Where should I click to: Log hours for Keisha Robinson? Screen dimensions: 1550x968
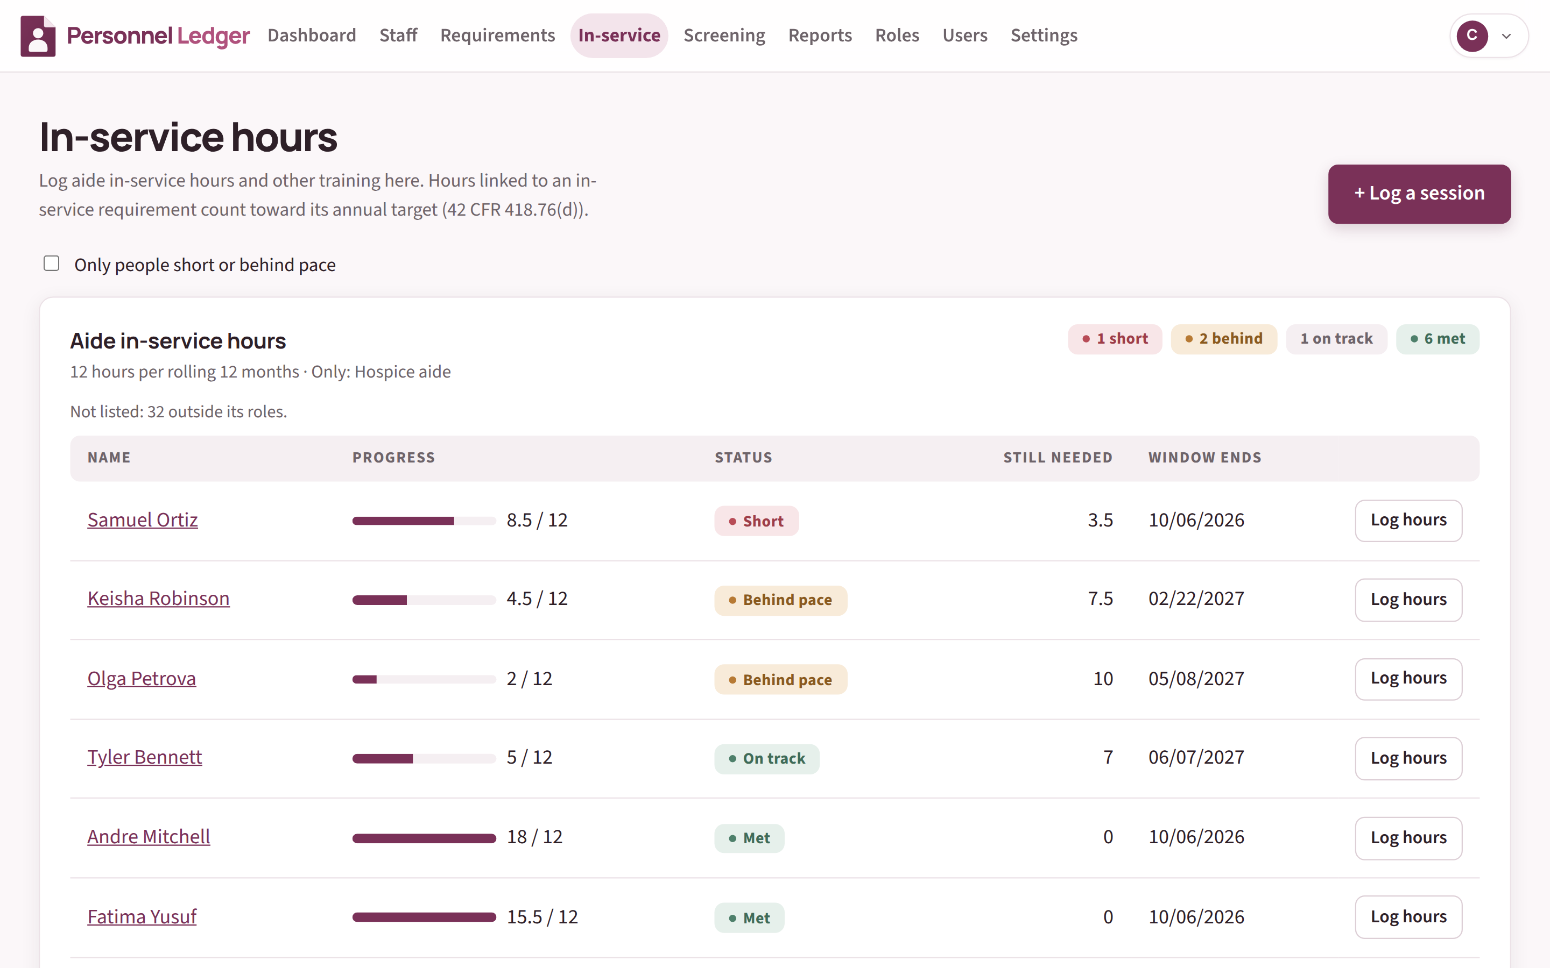tap(1408, 600)
